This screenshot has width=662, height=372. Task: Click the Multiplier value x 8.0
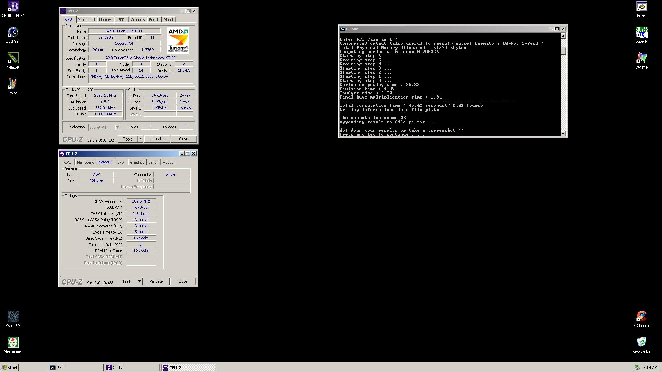[105, 102]
